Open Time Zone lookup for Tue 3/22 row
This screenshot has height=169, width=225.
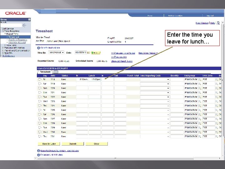coord(217,97)
